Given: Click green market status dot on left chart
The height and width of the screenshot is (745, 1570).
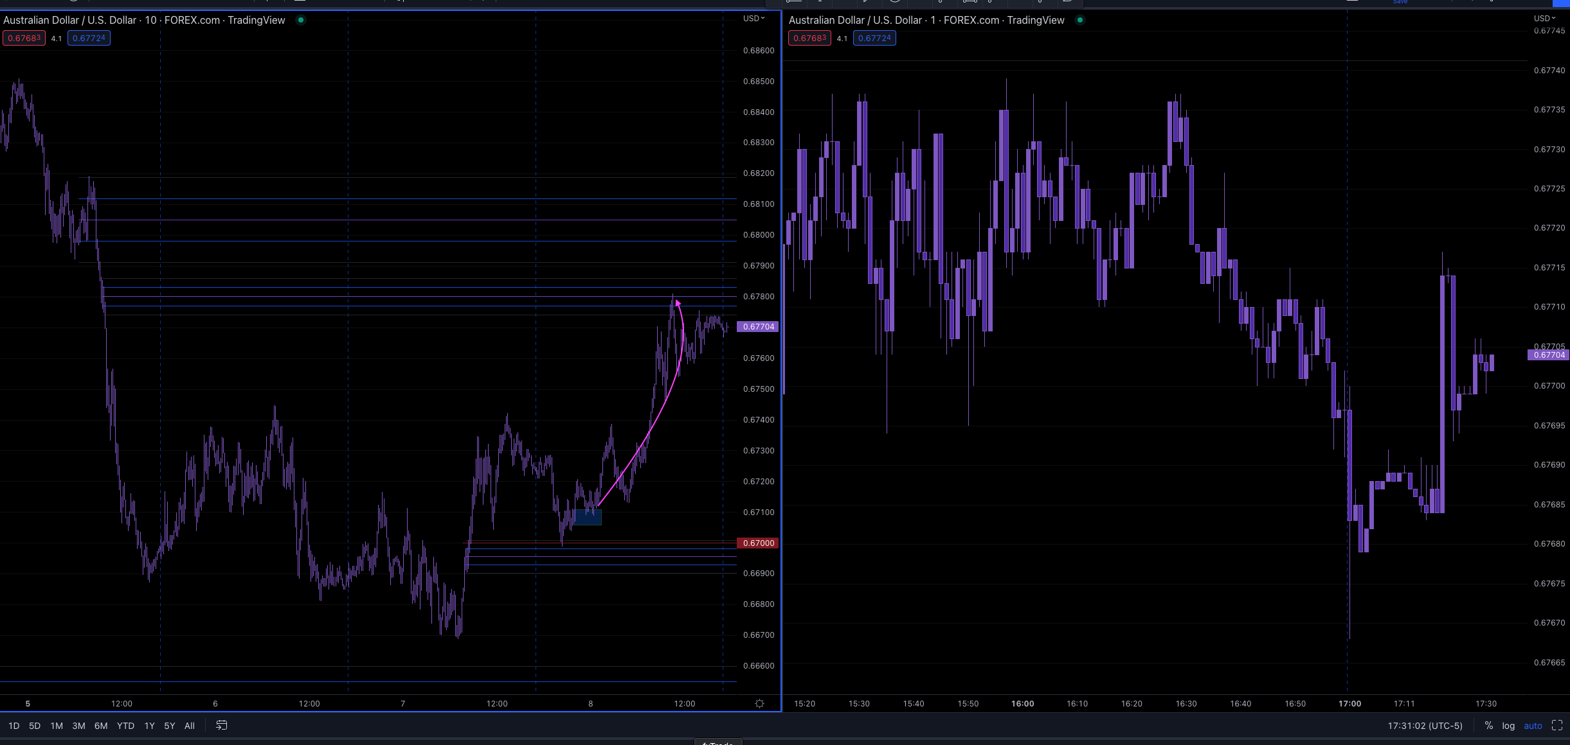Looking at the screenshot, I should pos(300,20).
